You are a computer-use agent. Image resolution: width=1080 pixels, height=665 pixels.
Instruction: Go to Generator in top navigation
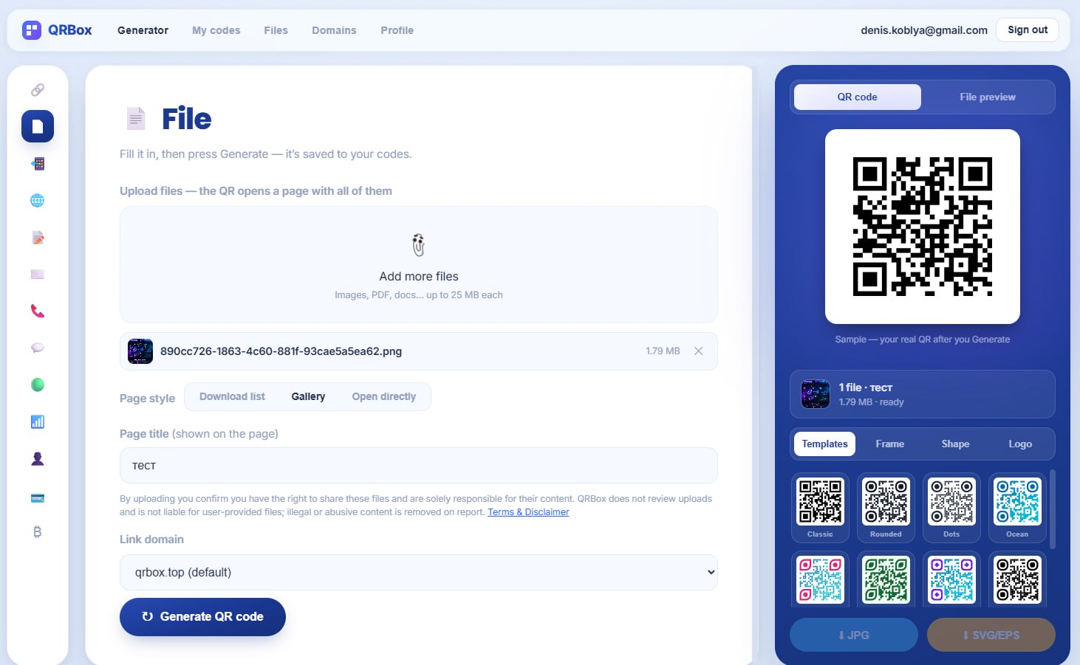click(143, 30)
